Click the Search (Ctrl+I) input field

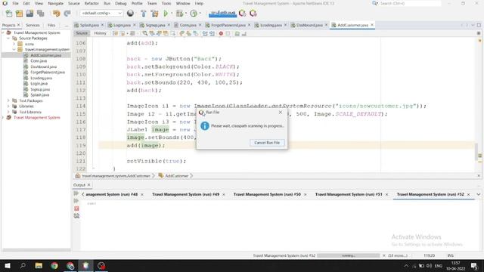[410, 3]
